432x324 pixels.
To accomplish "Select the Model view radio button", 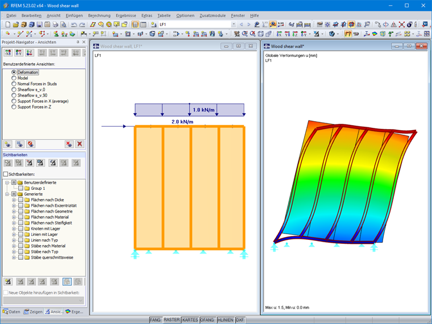I will coord(14,78).
